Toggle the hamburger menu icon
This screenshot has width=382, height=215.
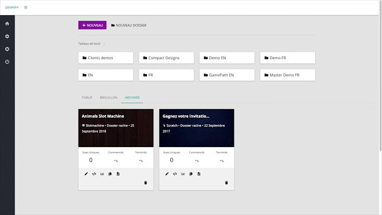coord(26,8)
